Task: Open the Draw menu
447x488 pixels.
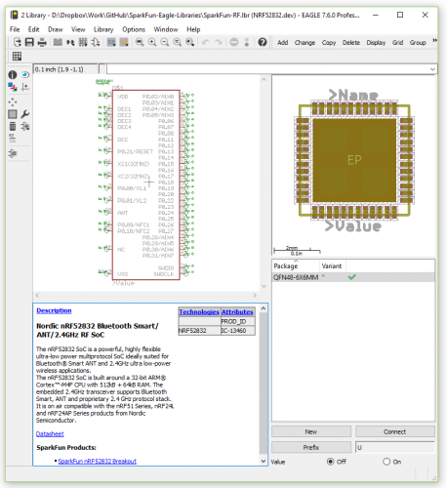Action: click(56, 29)
